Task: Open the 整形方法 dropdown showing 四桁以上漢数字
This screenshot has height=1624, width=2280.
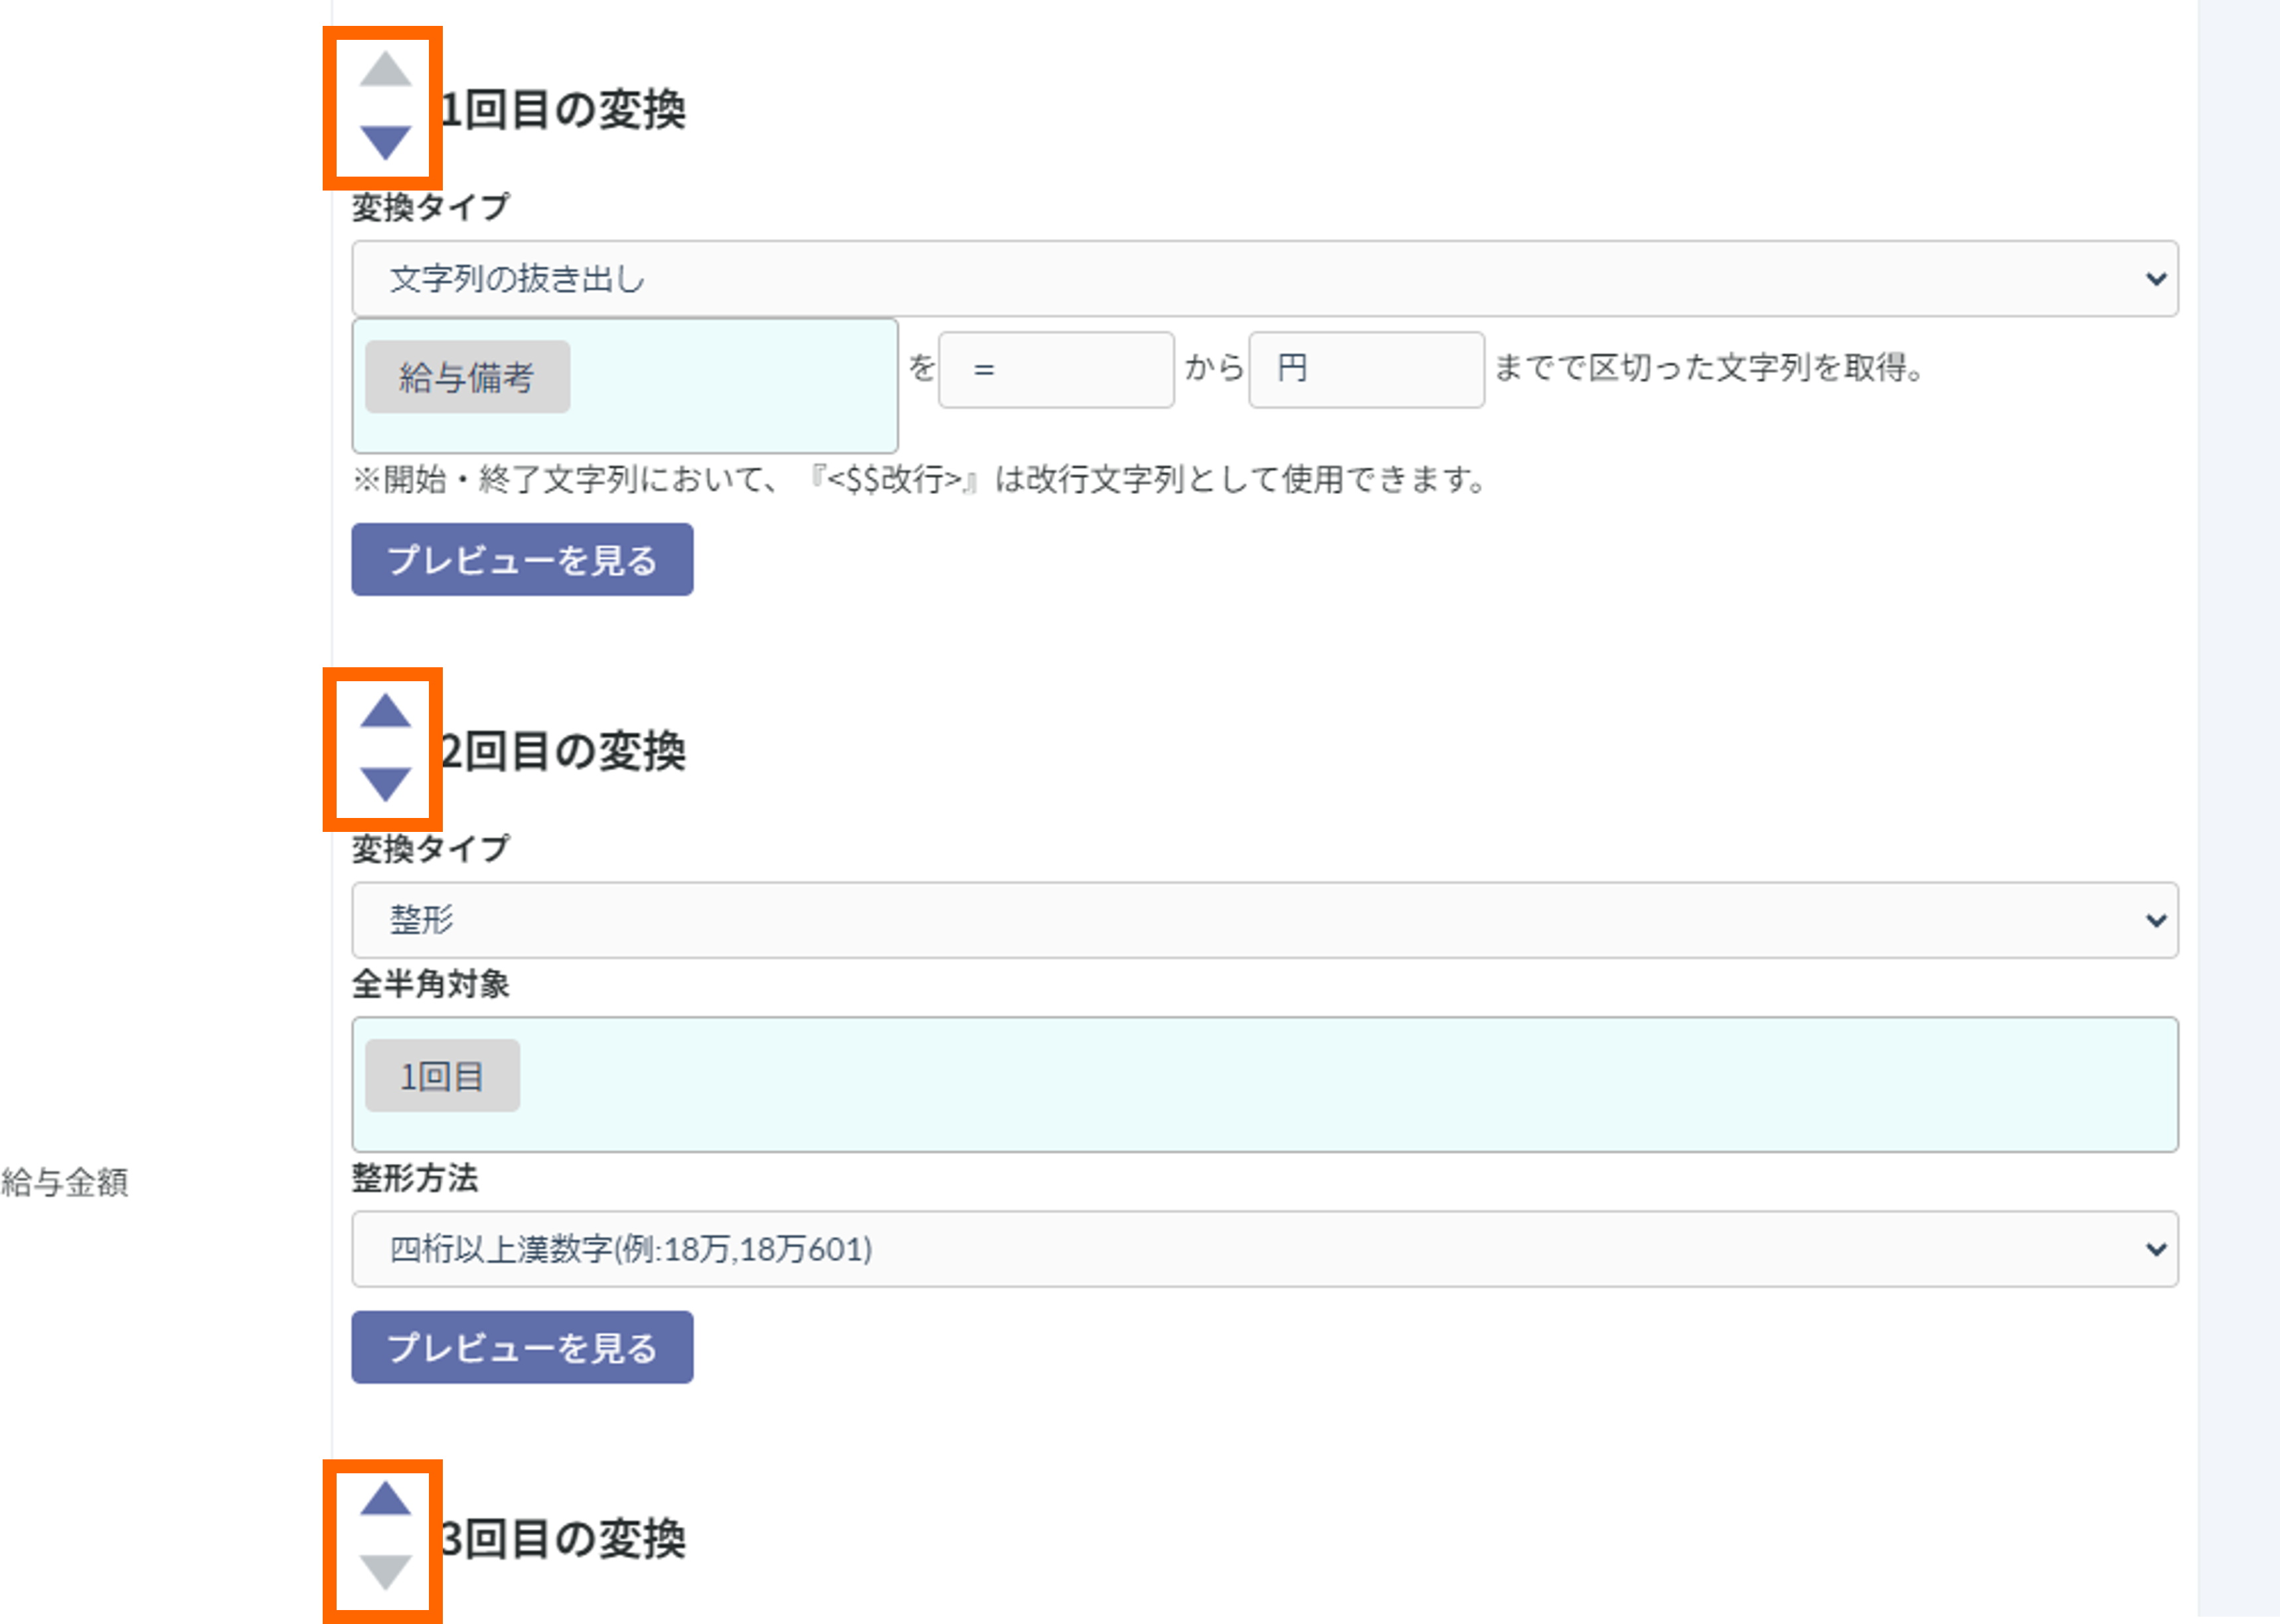Action: (1264, 1249)
